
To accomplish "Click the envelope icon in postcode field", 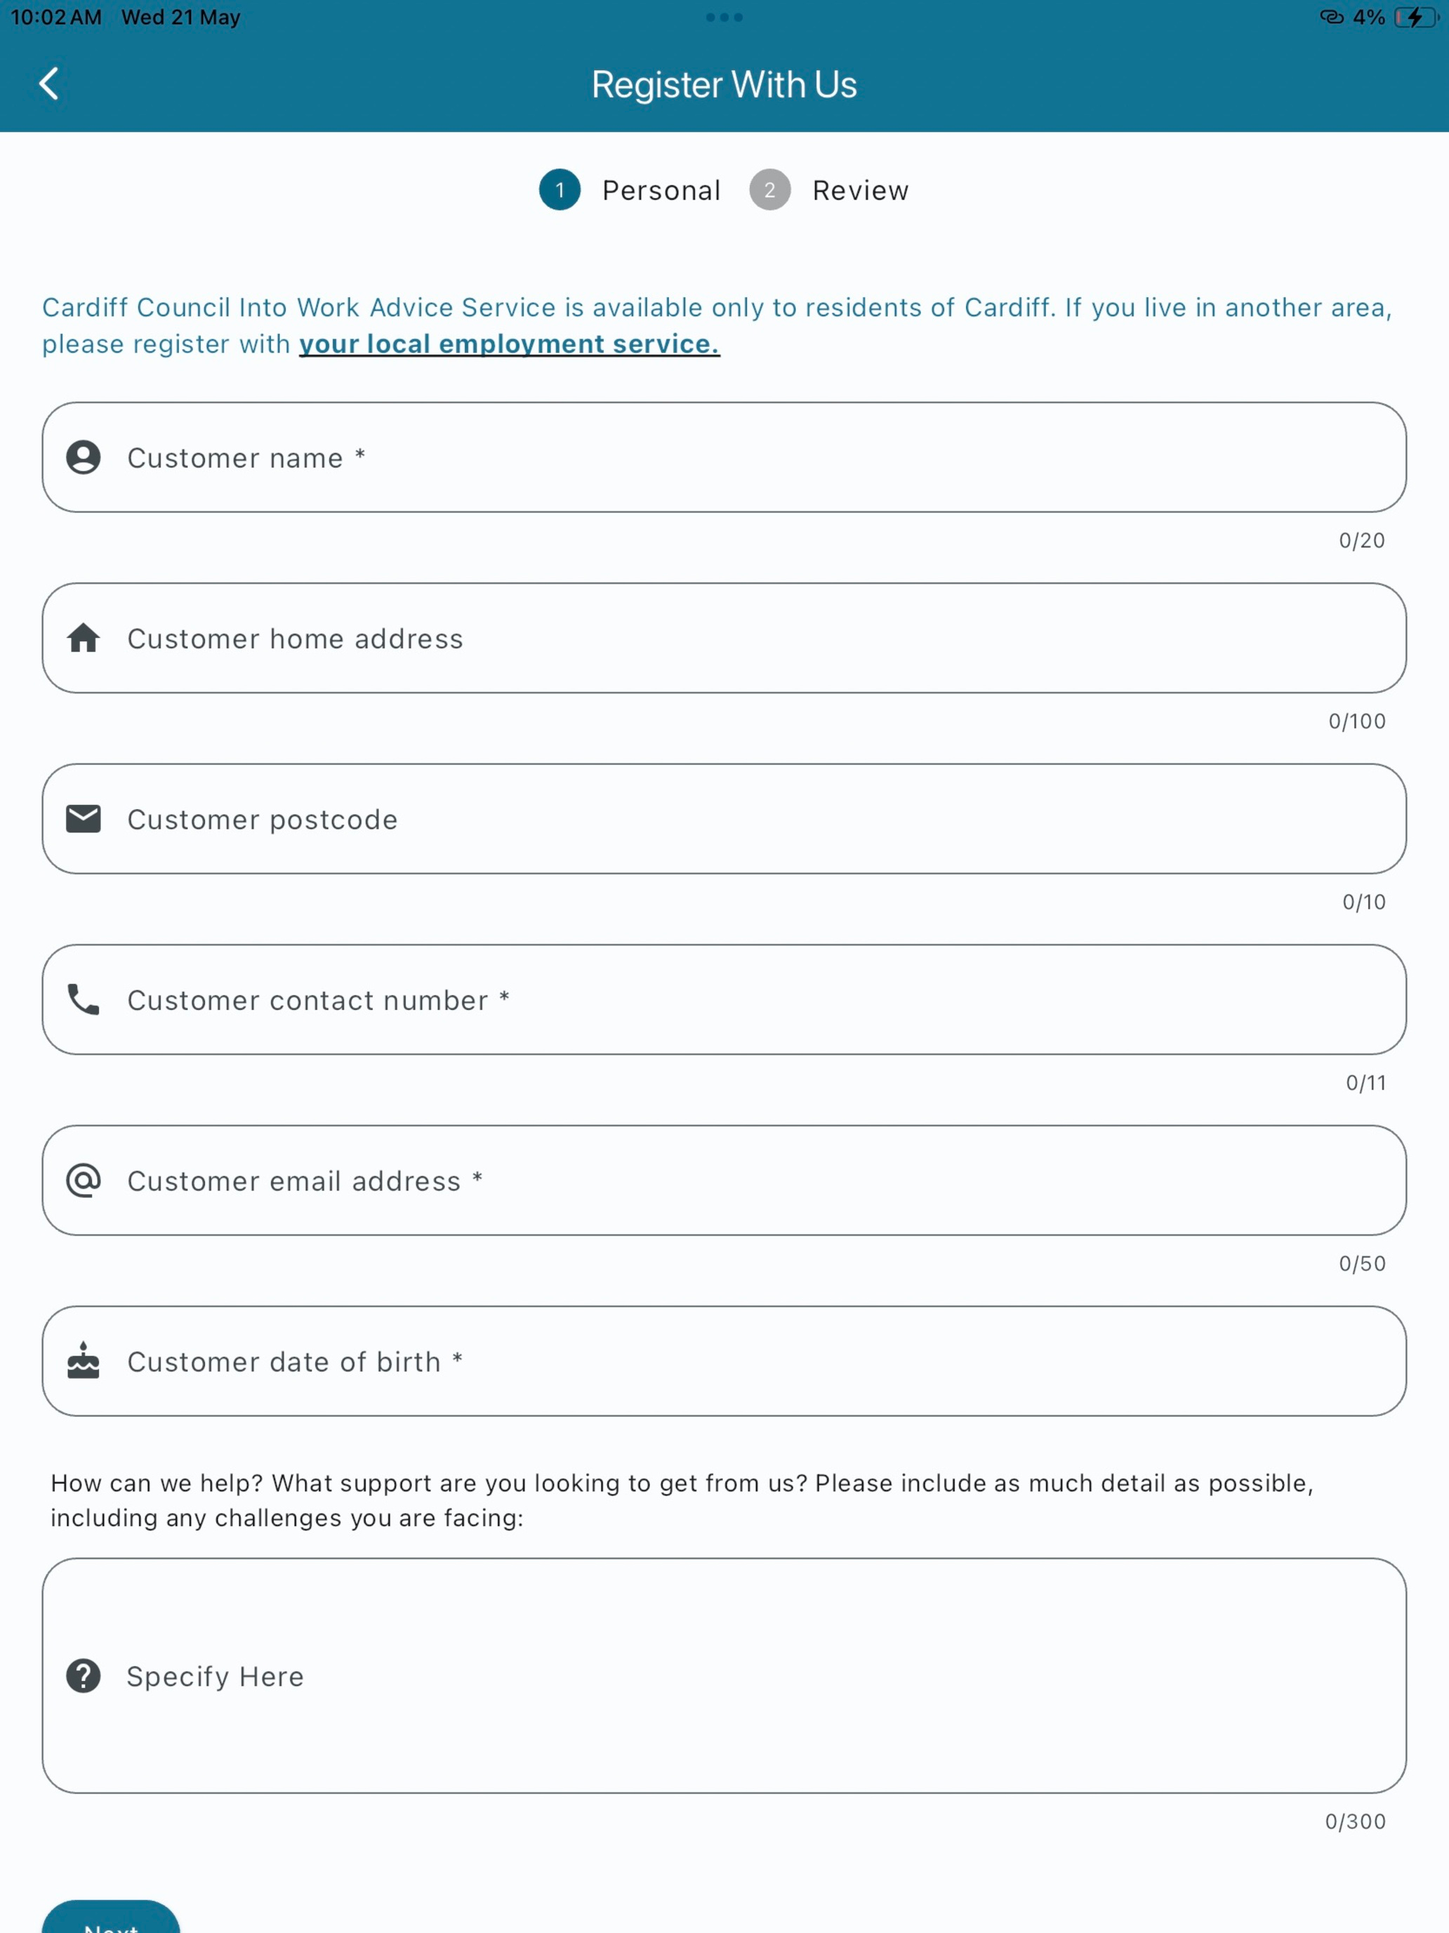I will click(x=83, y=819).
